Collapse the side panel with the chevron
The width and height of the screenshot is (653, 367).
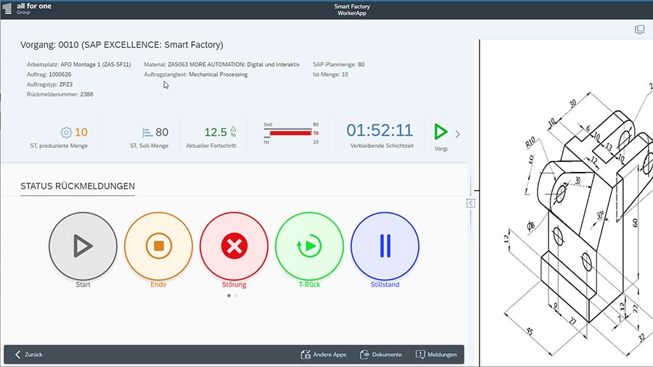(470, 204)
